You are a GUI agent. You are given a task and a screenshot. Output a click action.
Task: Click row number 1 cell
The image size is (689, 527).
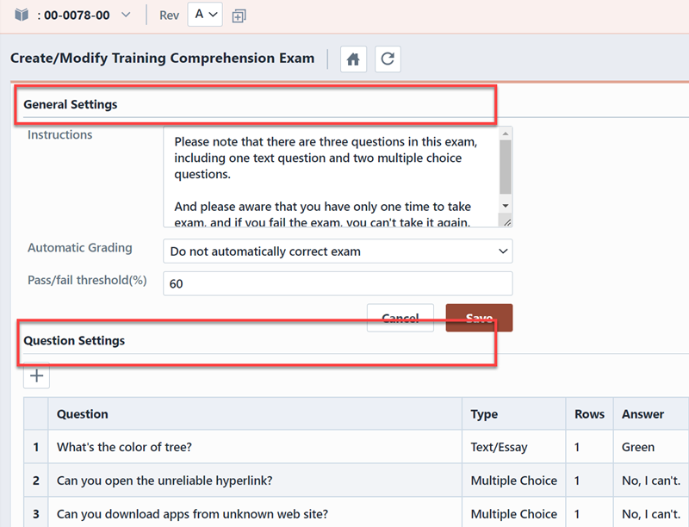click(36, 447)
